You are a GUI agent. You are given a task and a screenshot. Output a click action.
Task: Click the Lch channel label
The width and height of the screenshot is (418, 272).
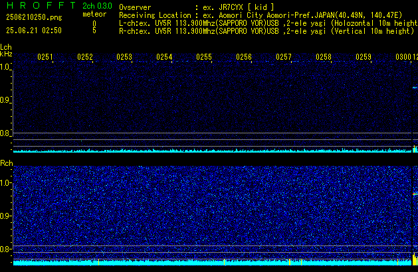point(6,47)
